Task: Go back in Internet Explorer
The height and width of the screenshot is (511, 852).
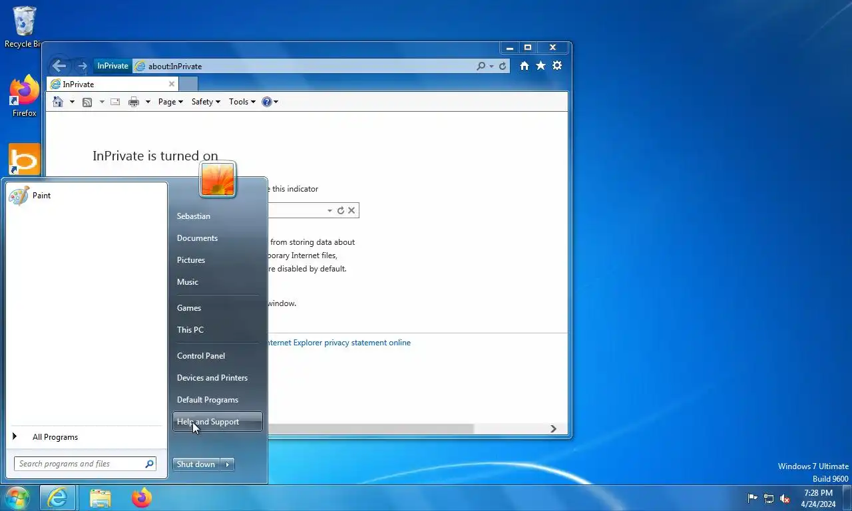Action: click(59, 66)
